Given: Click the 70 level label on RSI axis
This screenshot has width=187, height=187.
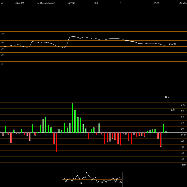Looking at the screenshot, I should 3,43.
